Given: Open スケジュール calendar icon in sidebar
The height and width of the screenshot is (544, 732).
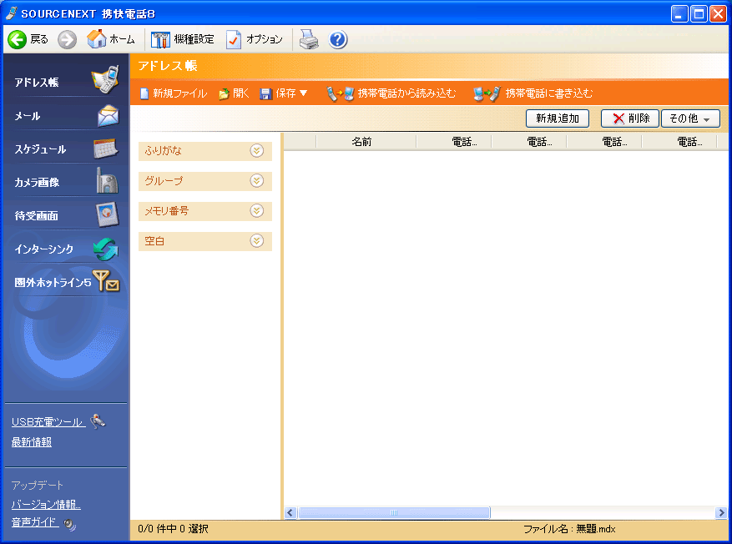Looking at the screenshot, I should point(106,149).
